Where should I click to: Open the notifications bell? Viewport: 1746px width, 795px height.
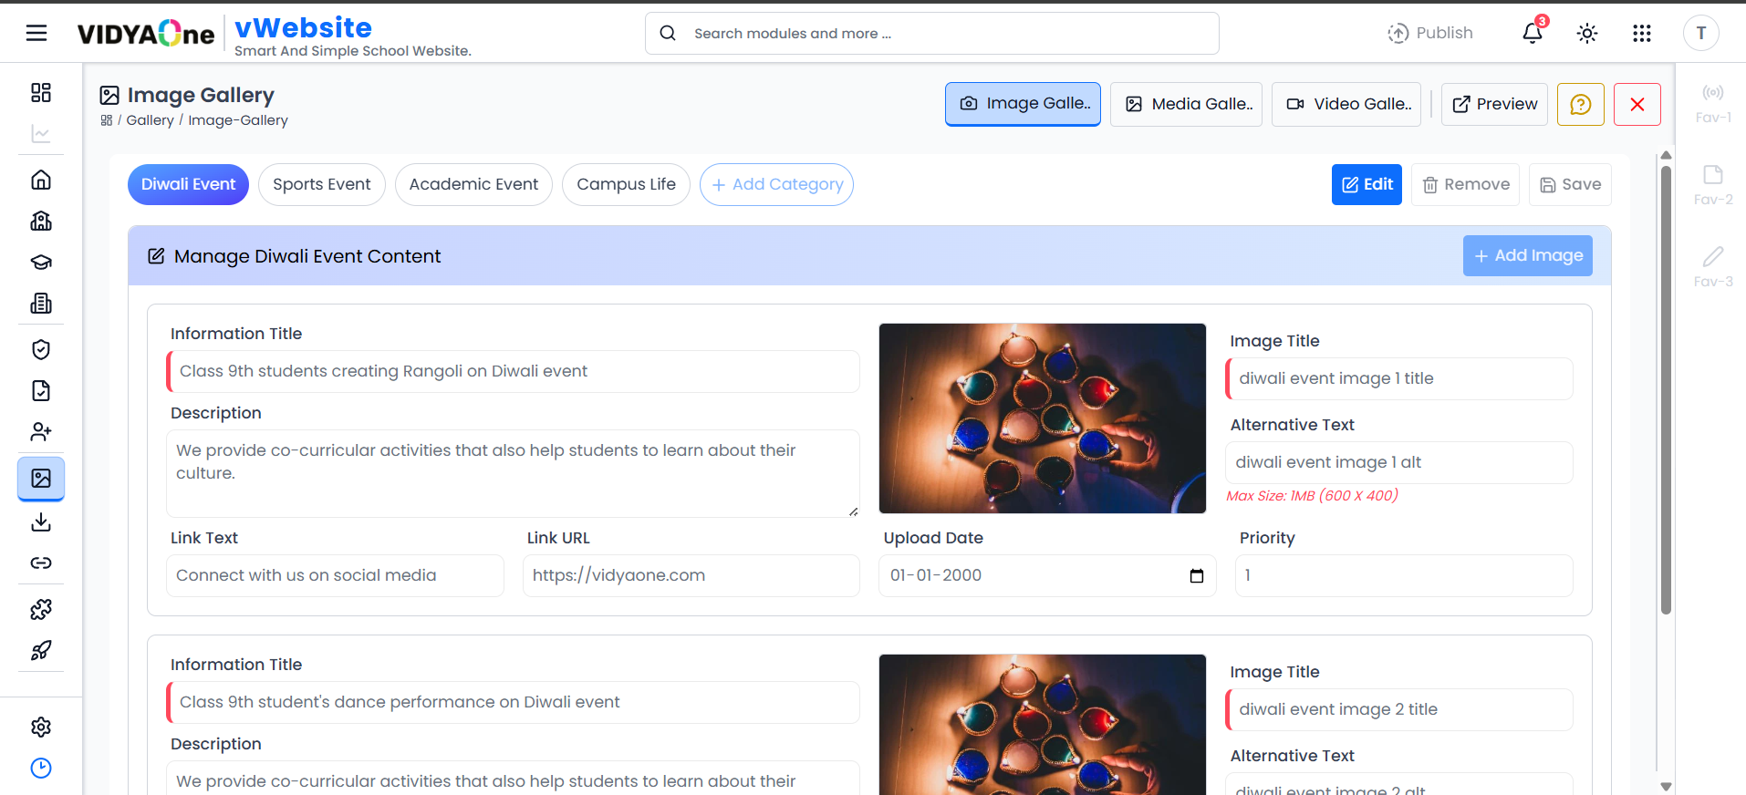coord(1533,33)
